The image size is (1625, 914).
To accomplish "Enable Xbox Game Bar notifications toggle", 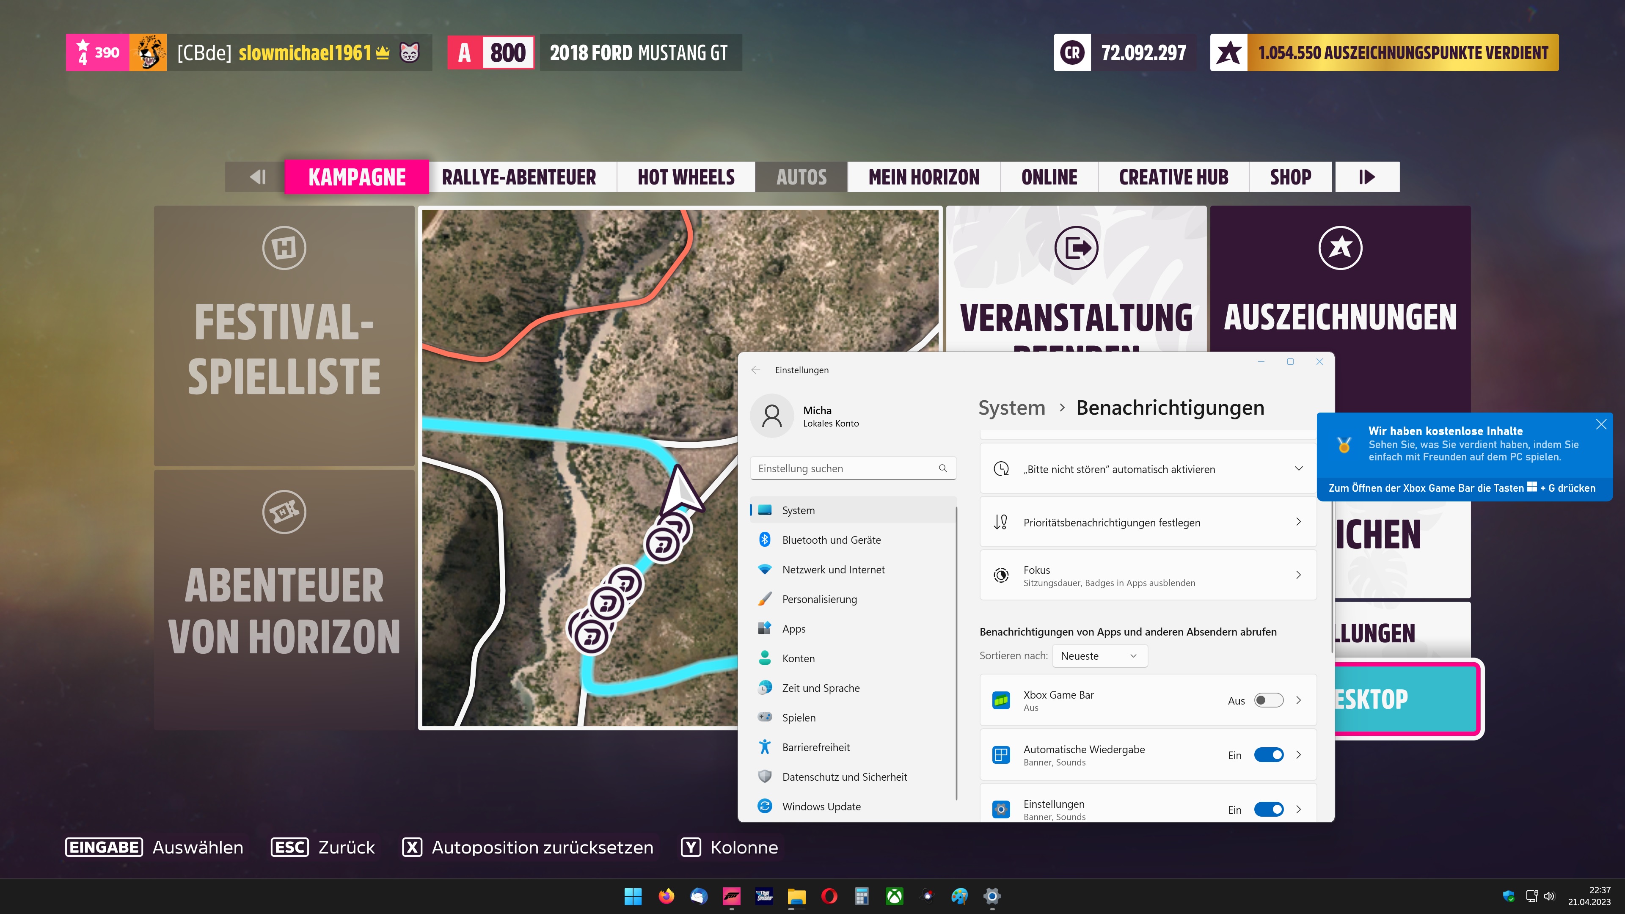I will click(x=1268, y=700).
